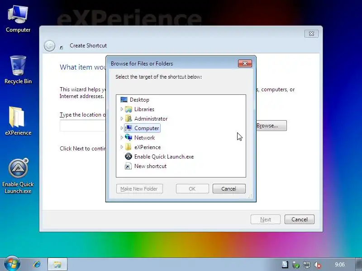
Task: Click Next in Create Shortcut wizard
Action: click(x=266, y=220)
